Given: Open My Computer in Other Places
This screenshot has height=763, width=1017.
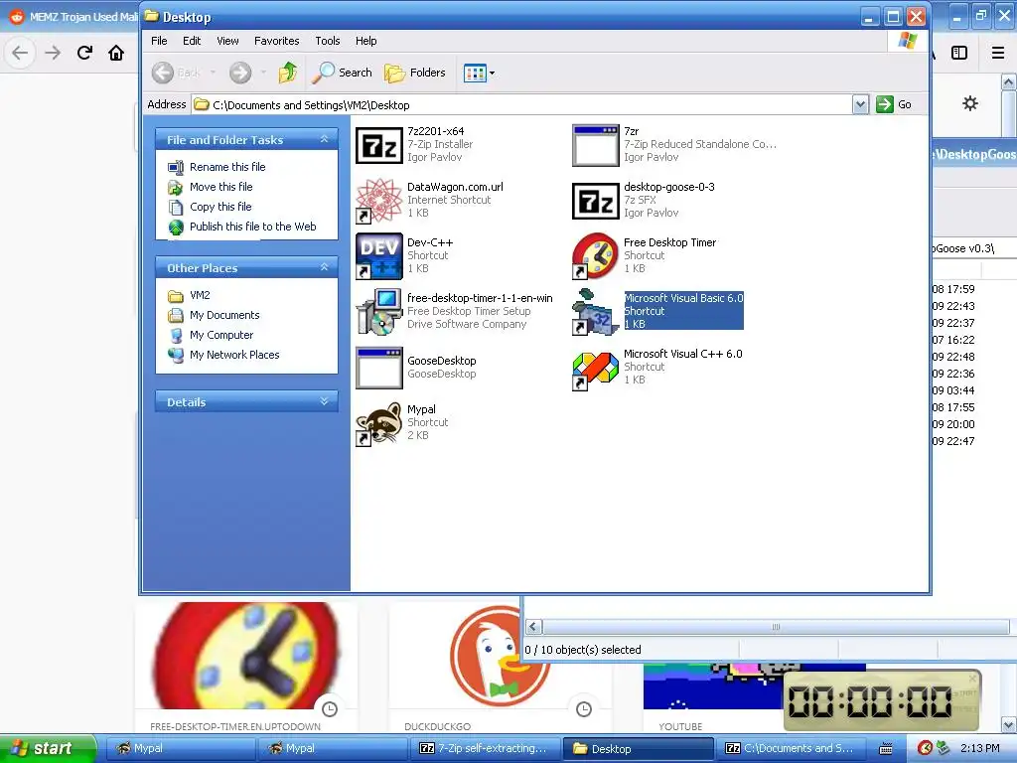Looking at the screenshot, I should (211, 336).
